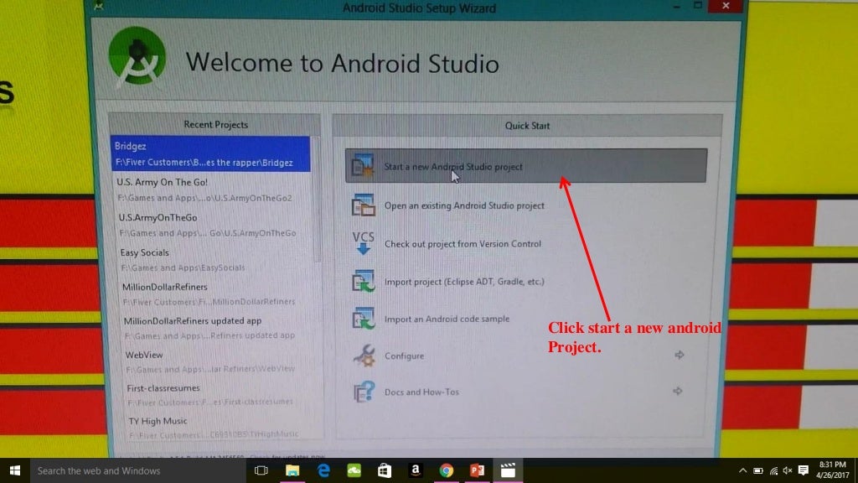Image resolution: width=858 pixels, height=483 pixels.
Task: Start a new Android Studio project
Action: [x=526, y=165]
